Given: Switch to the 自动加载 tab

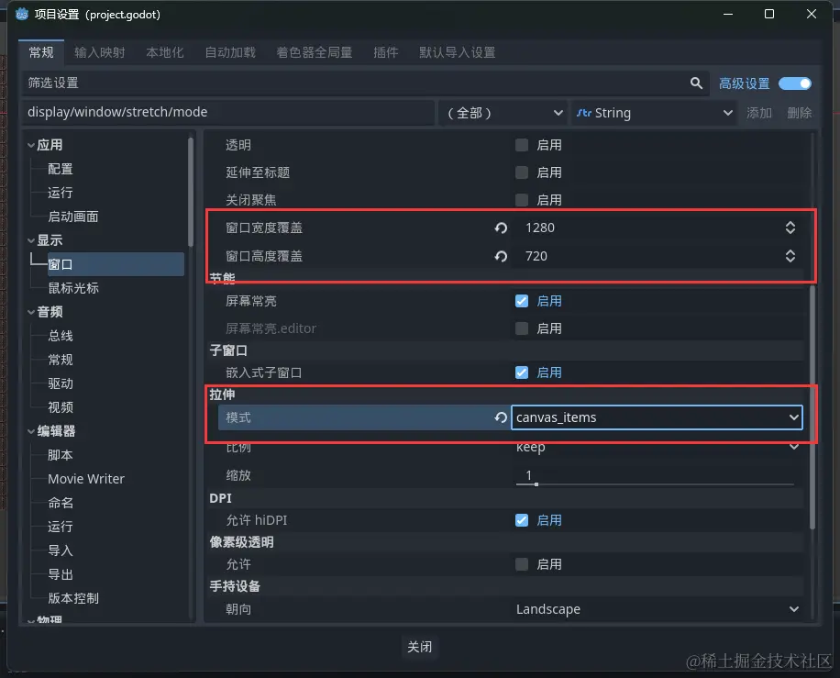Looking at the screenshot, I should click(x=230, y=52).
